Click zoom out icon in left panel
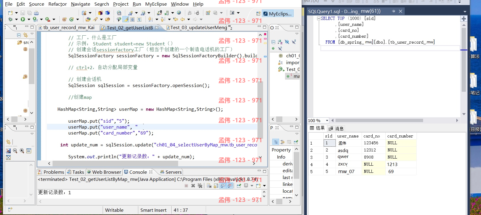 coord(15,151)
